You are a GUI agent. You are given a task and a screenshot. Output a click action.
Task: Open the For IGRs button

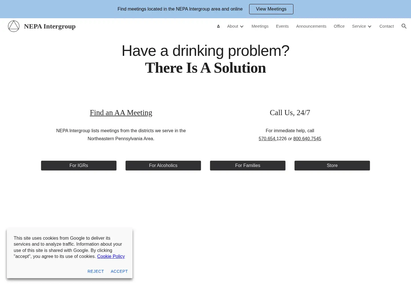(x=79, y=166)
